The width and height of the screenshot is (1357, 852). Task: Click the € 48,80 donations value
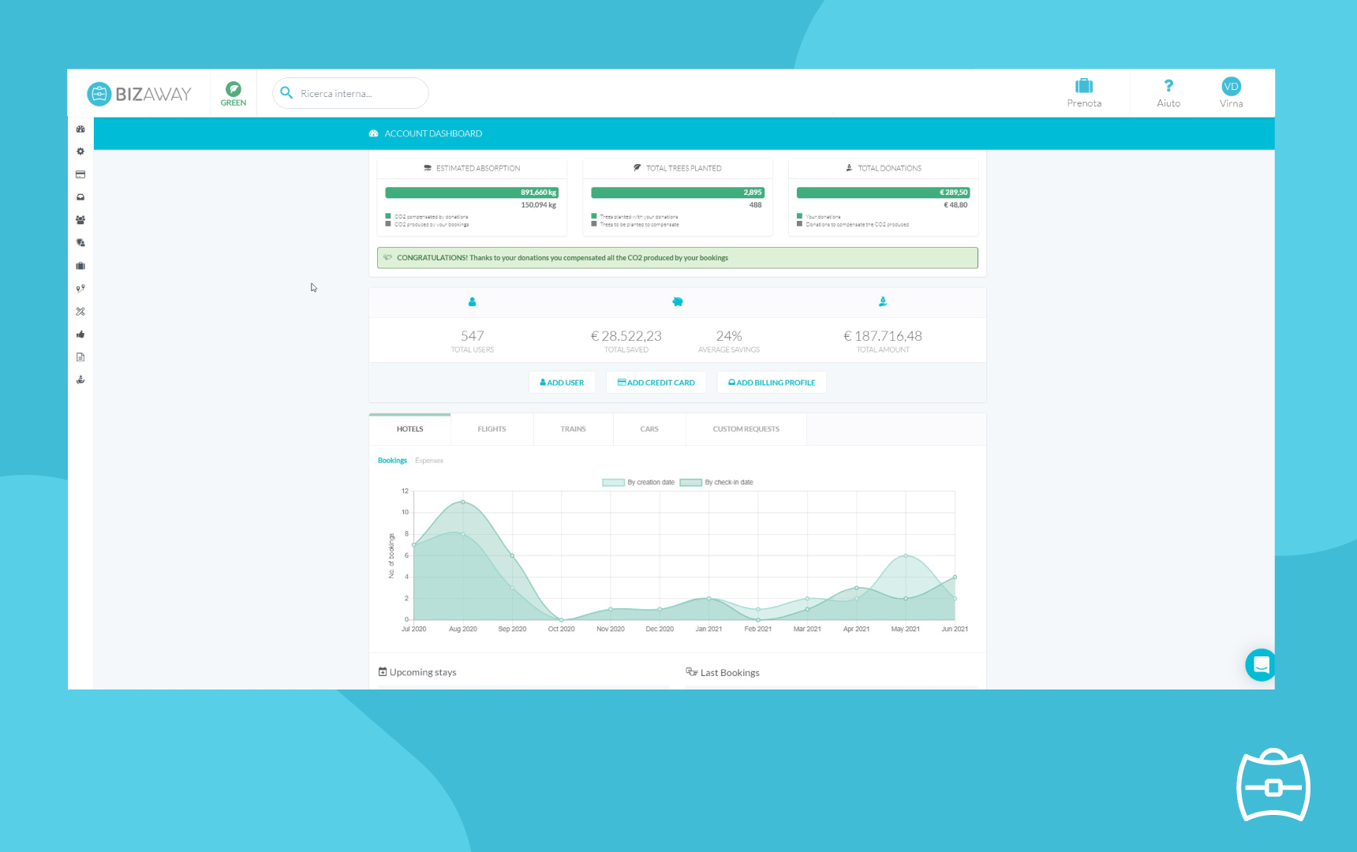955,205
